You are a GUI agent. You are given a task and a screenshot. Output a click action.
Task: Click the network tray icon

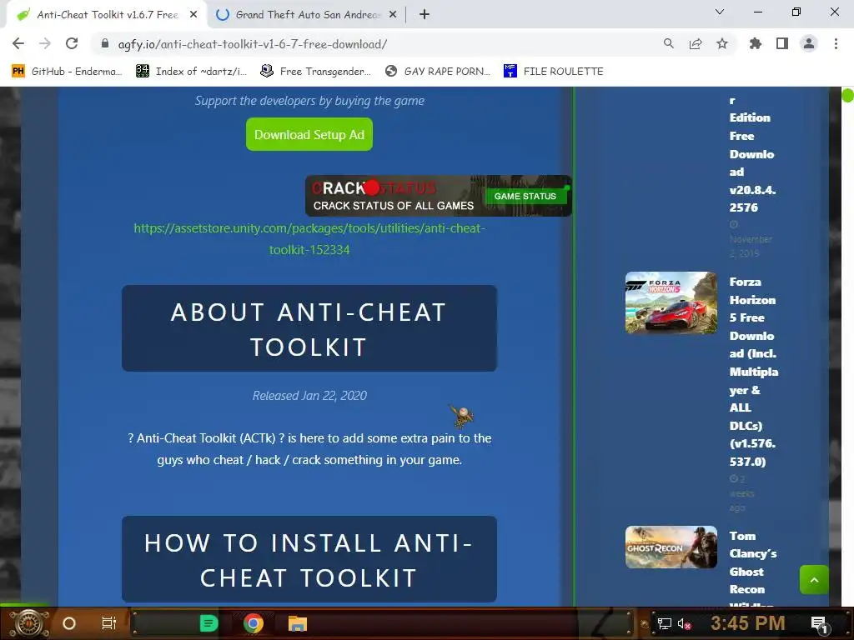pos(665,623)
